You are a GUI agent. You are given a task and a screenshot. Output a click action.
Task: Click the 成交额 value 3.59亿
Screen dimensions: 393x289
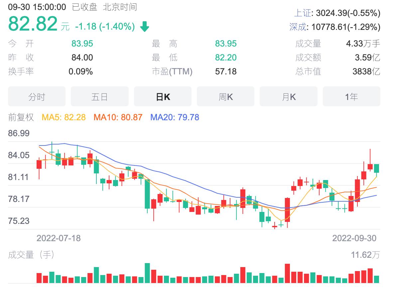[367, 57]
